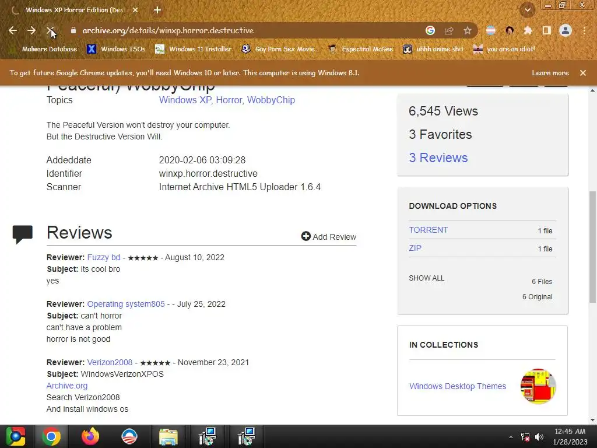
Task: Open the striped flag extension icon
Action: (x=491, y=30)
